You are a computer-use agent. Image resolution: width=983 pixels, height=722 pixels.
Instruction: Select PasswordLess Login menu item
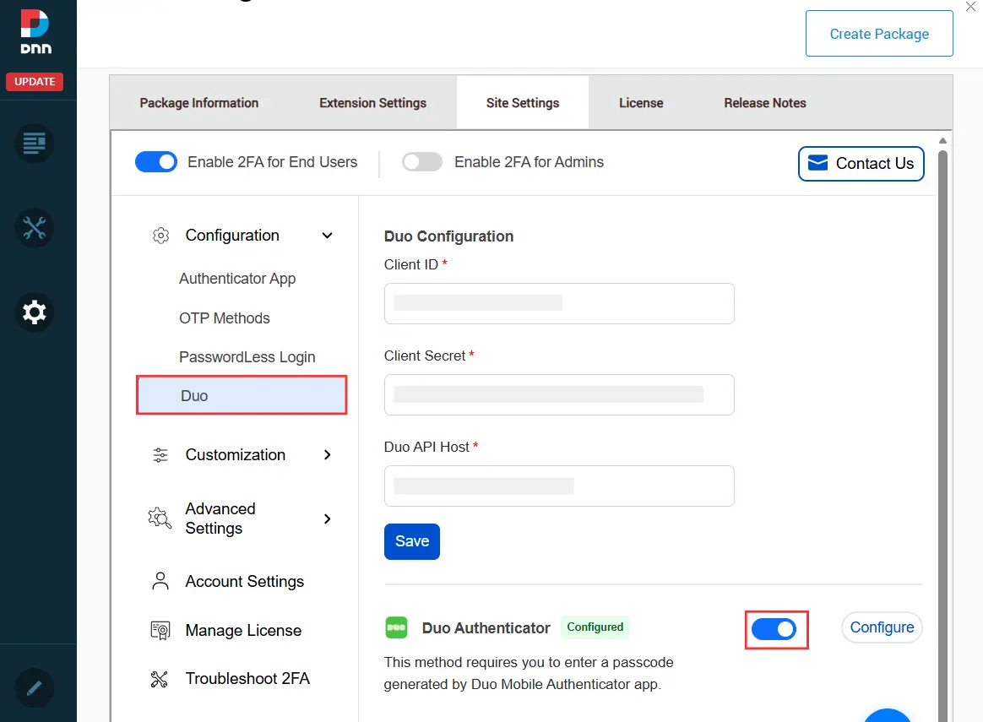click(247, 357)
